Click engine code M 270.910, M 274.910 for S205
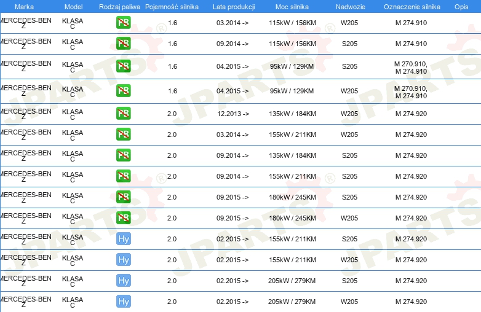Viewport: 481px width, 312px height. point(411,68)
